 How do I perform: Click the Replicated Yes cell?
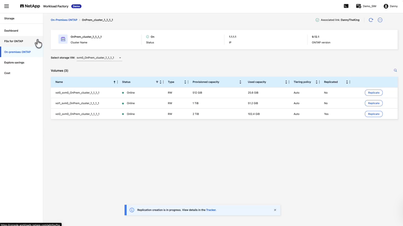(326, 114)
